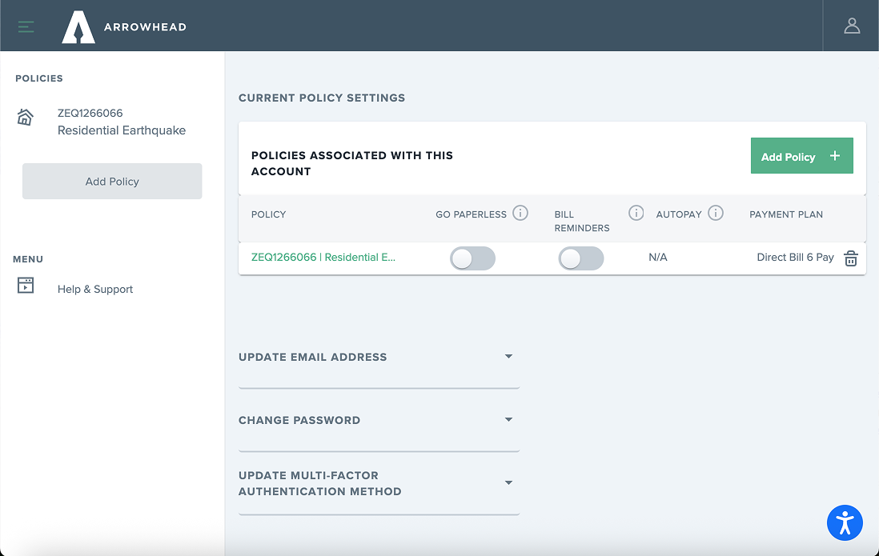
Task: Expand the Update Email Address section
Action: tap(508, 355)
